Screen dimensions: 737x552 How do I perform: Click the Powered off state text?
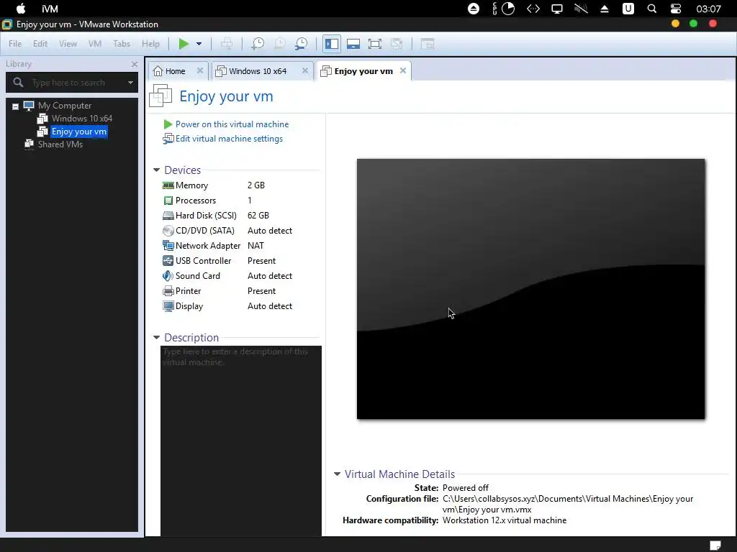466,488
